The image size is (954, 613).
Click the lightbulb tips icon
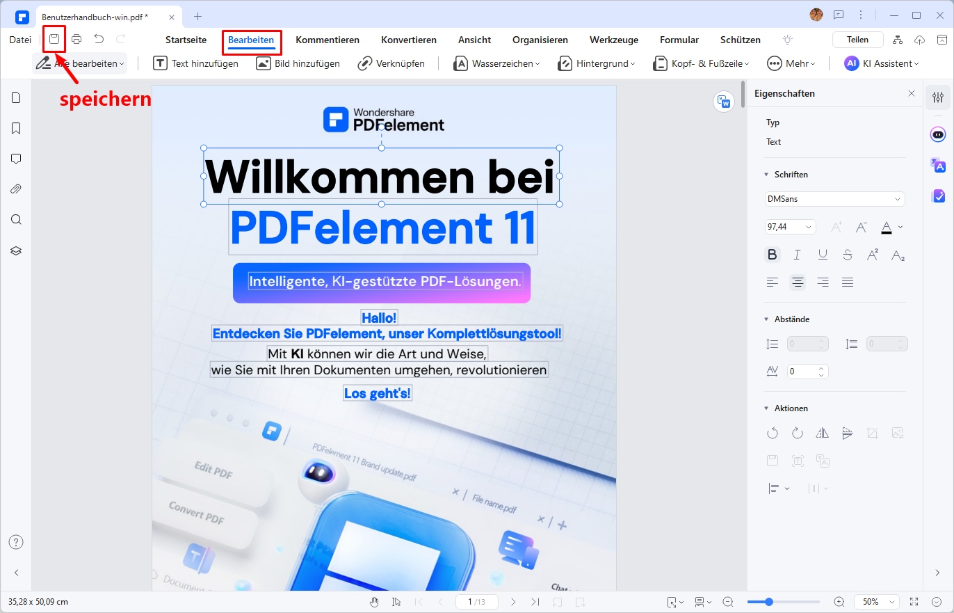coord(788,40)
